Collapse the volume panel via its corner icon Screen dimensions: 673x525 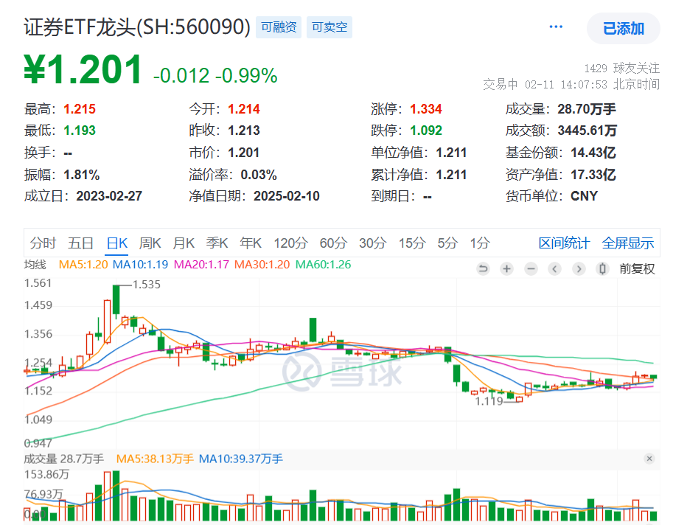[649, 459]
